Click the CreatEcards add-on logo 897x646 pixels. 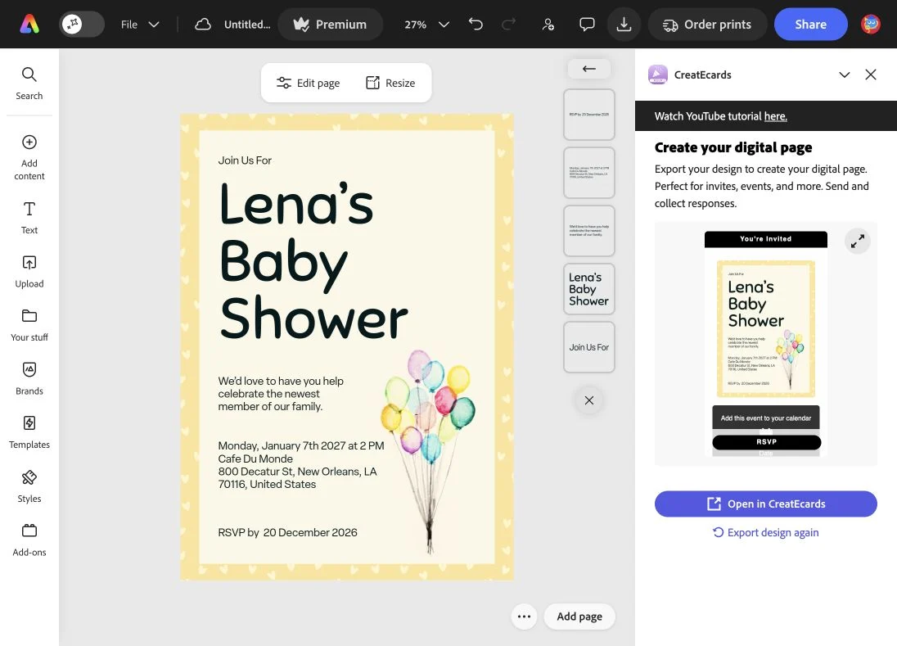point(658,75)
